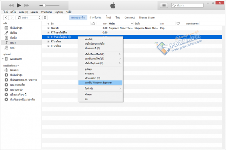The height and width of the screenshot is (150, 226).
Task: Go forward with the right navigation arrow
Action: pos(12,17)
